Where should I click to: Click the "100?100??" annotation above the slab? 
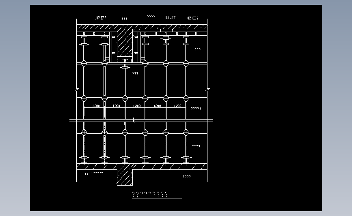(192, 18)
